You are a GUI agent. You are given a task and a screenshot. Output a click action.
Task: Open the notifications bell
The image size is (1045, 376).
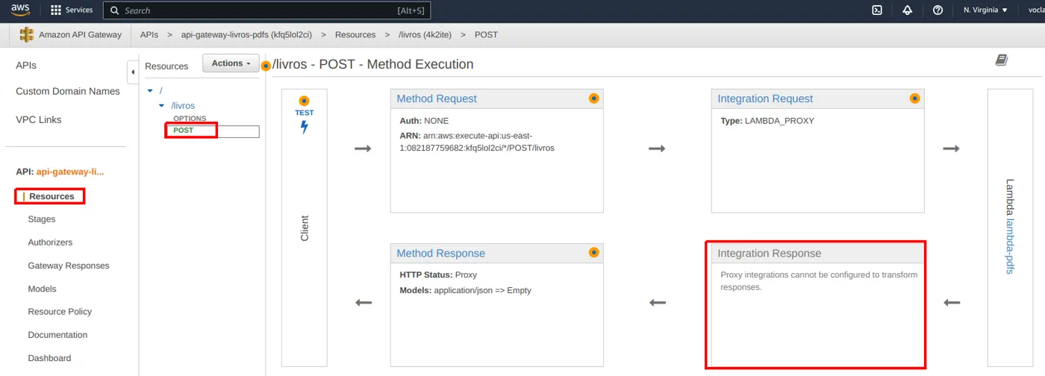click(908, 10)
